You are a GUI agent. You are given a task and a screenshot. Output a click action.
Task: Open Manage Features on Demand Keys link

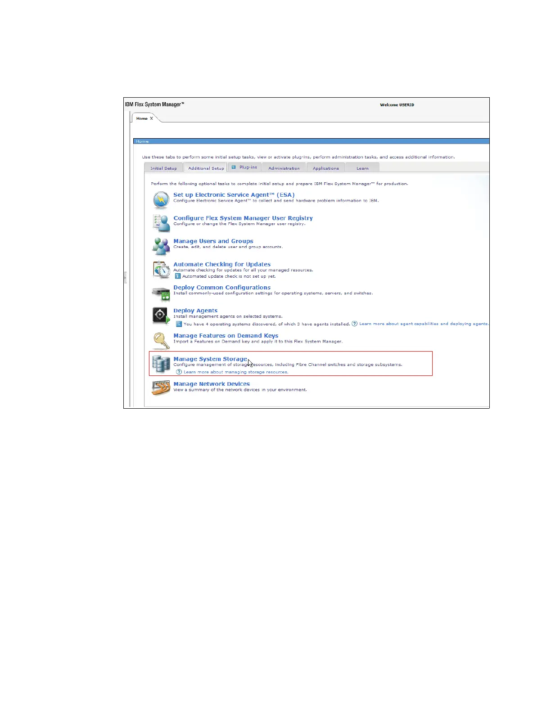coord(226,336)
